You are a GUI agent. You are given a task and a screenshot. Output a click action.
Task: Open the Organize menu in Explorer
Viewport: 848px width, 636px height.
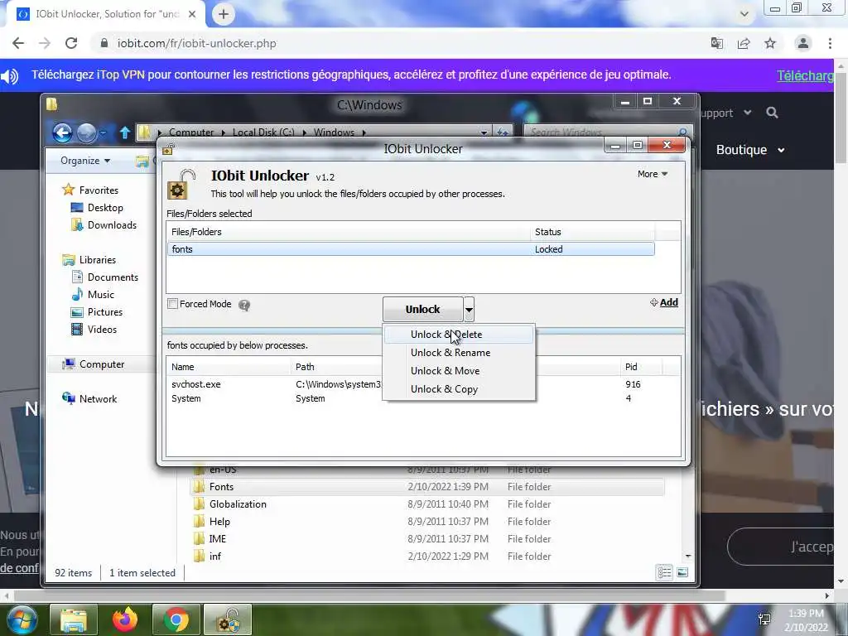pos(85,161)
